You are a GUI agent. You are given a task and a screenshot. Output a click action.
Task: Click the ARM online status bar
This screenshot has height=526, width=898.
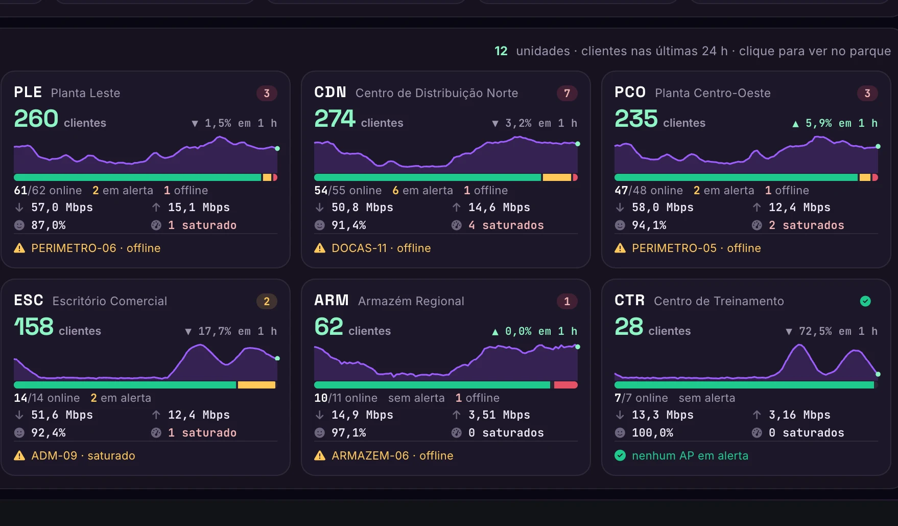click(446, 385)
